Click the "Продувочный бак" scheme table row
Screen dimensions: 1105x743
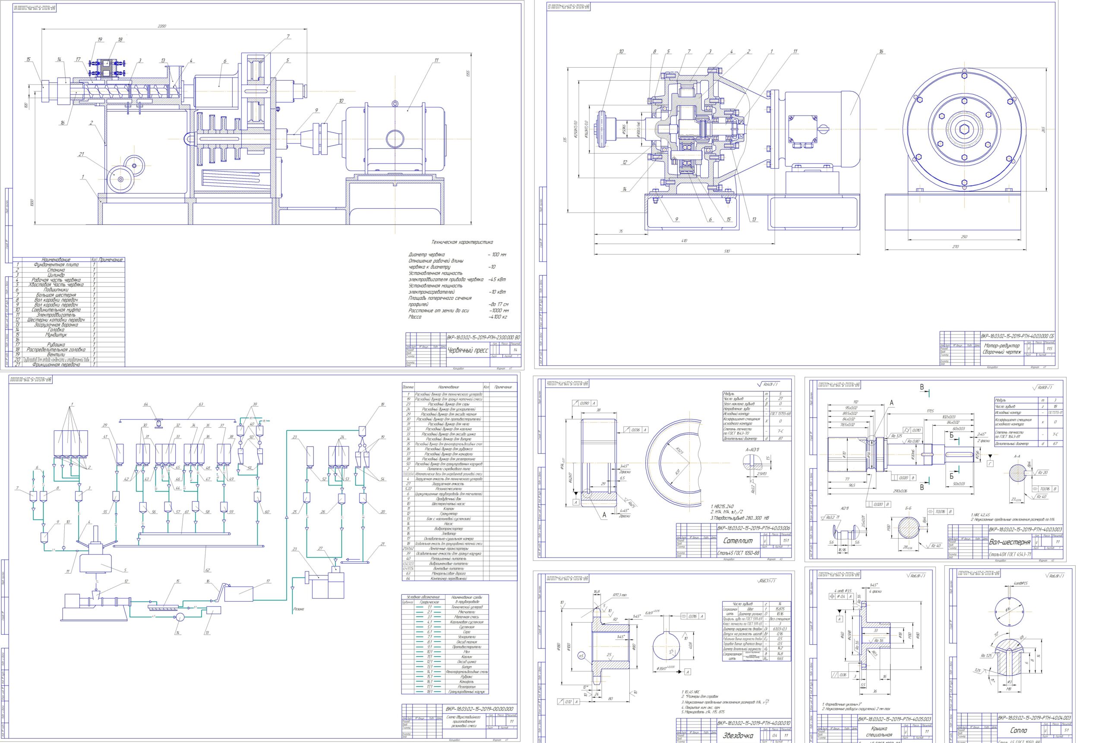[x=459, y=499]
